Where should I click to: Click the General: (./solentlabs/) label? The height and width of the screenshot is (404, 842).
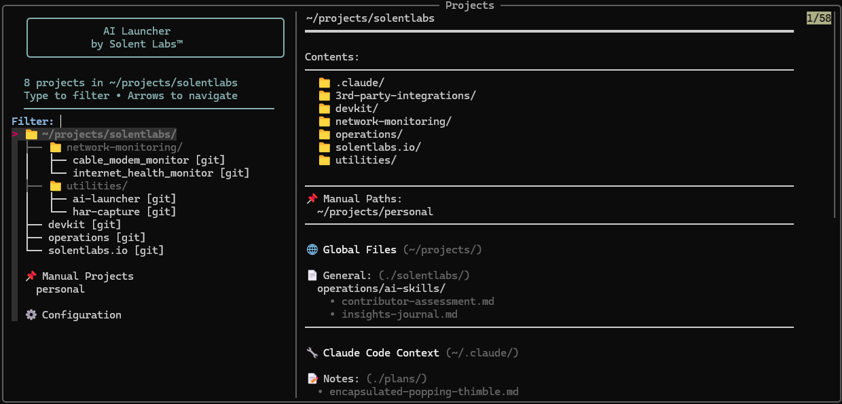[x=397, y=276]
